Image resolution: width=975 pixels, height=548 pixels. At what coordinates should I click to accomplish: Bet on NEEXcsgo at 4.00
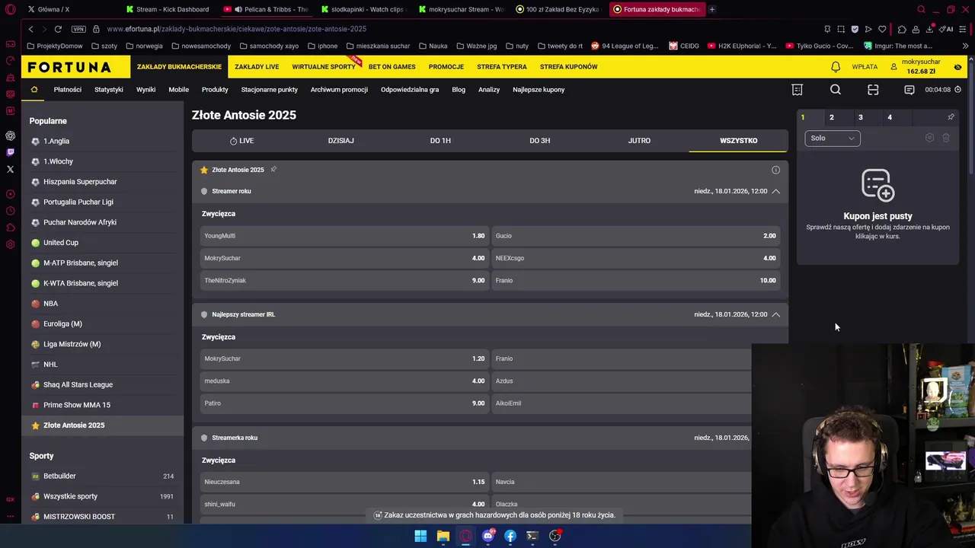click(635, 258)
